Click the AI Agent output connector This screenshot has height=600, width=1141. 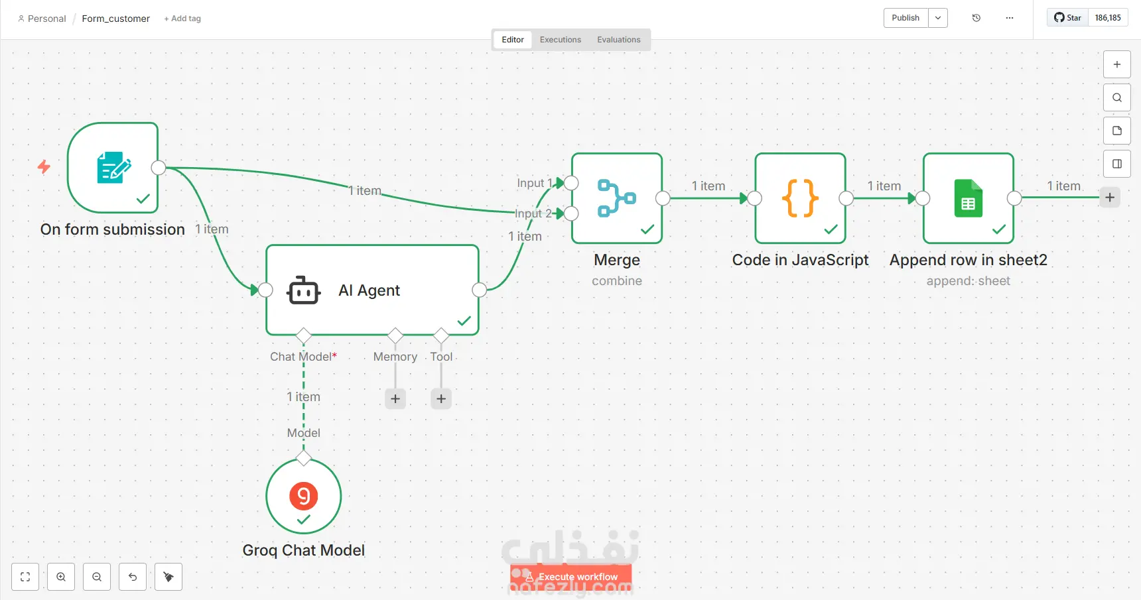(479, 290)
